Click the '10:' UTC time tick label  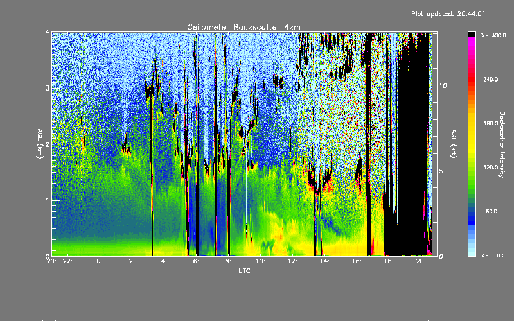click(x=260, y=261)
